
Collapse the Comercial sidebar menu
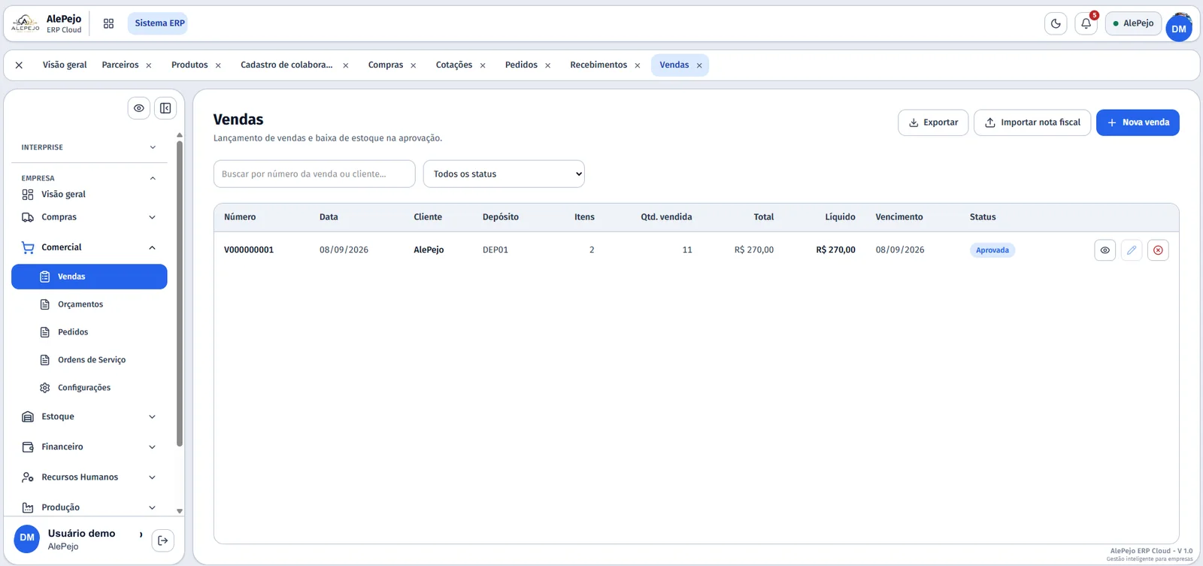(x=89, y=247)
